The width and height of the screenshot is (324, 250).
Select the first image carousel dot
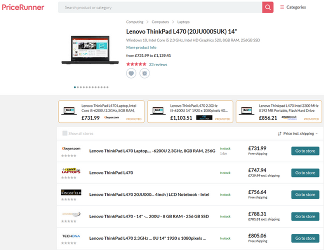pyautogui.click(x=75, y=87)
